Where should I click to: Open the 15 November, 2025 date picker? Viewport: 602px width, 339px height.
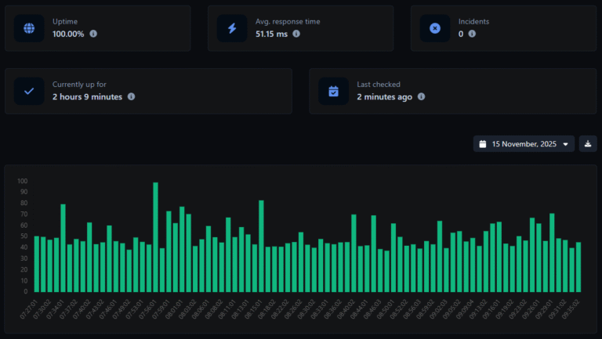click(x=524, y=144)
